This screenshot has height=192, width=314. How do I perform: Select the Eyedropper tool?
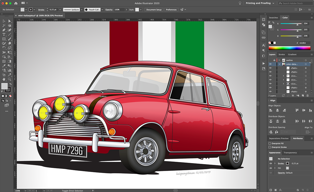4,66
